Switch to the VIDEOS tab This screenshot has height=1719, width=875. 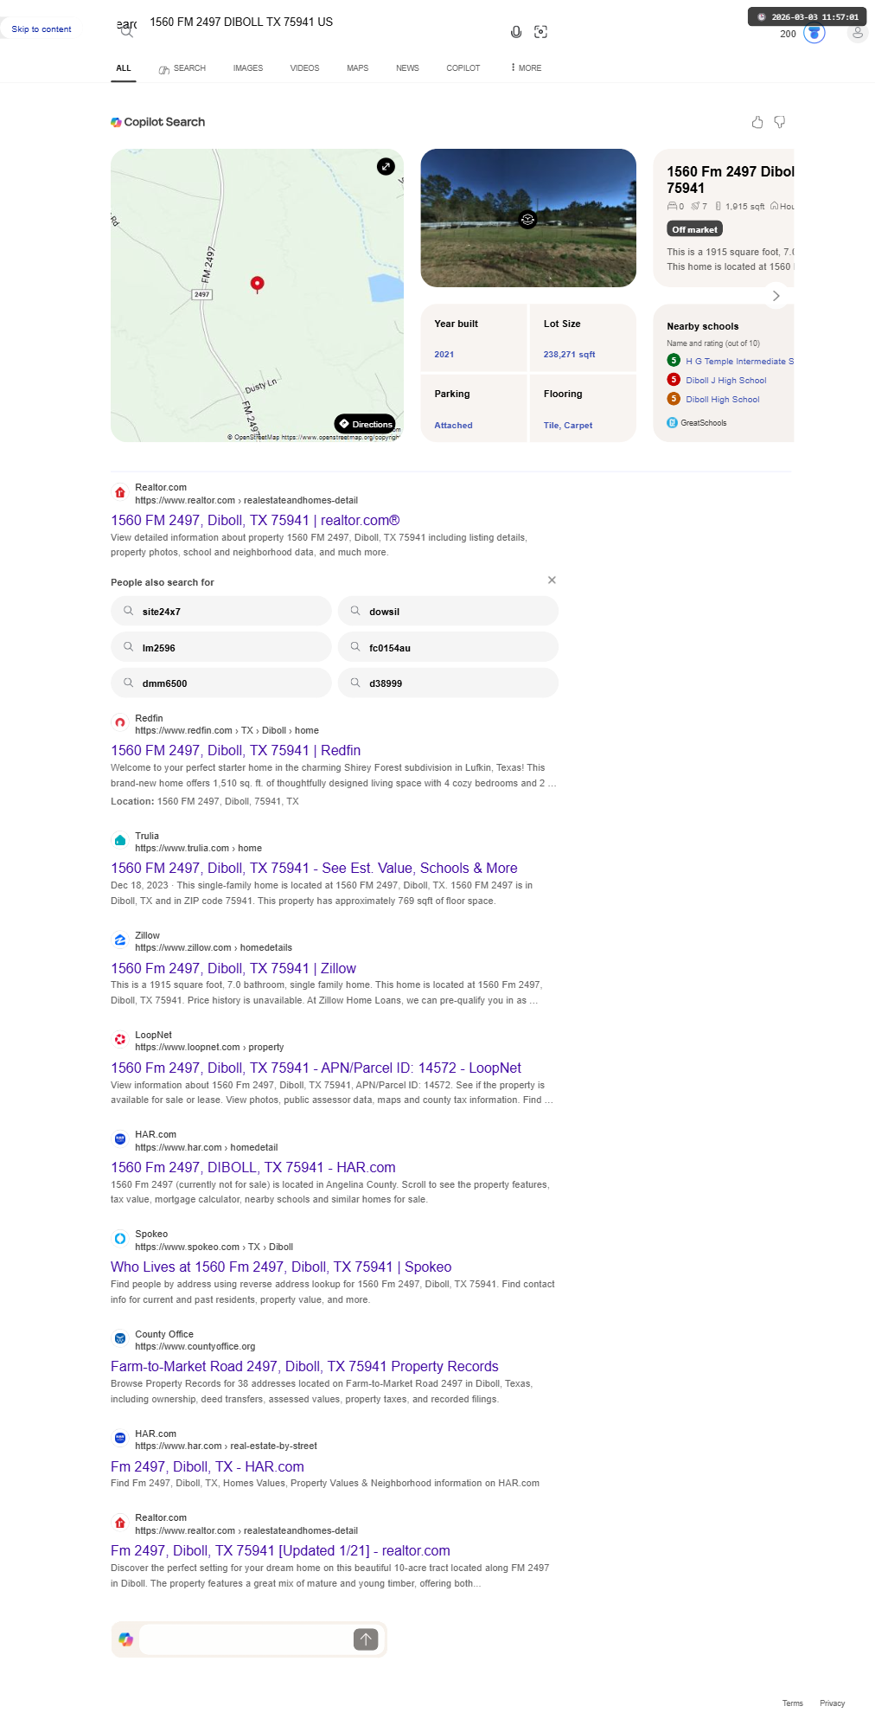(x=304, y=68)
